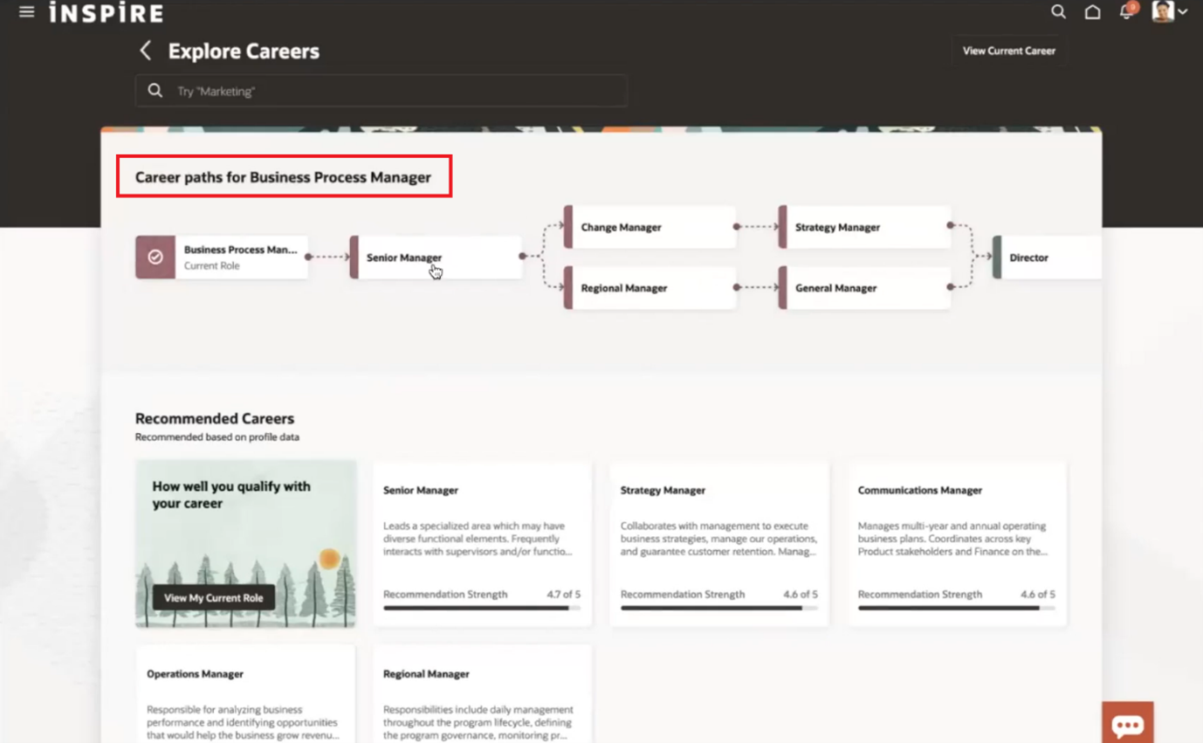Click the checkmark icon on the Current Role card
Viewport: 1203px width, 743px height.
point(155,258)
